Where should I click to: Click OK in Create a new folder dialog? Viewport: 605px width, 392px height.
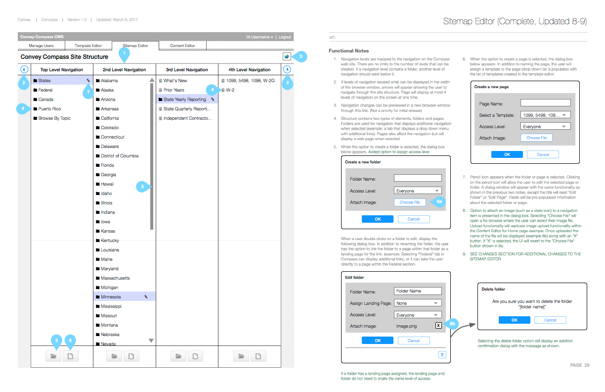coord(378,219)
